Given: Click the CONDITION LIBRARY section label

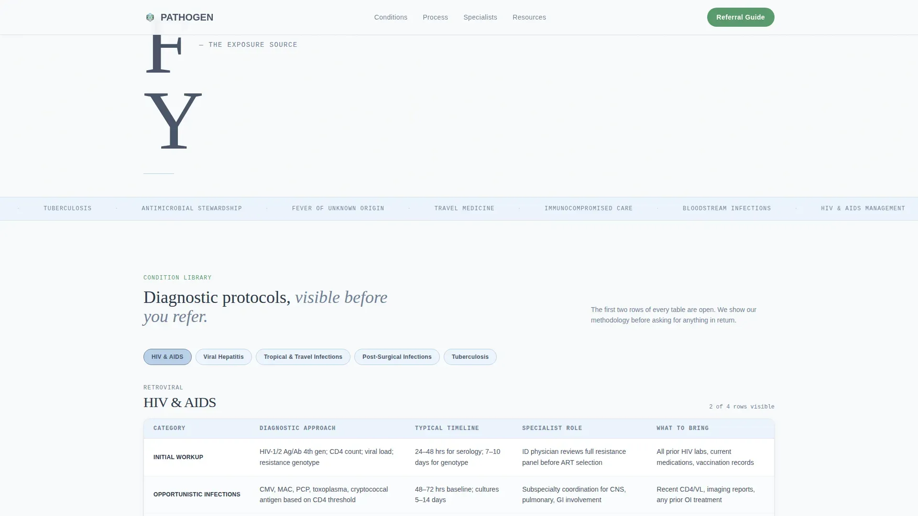Looking at the screenshot, I should click(x=177, y=278).
